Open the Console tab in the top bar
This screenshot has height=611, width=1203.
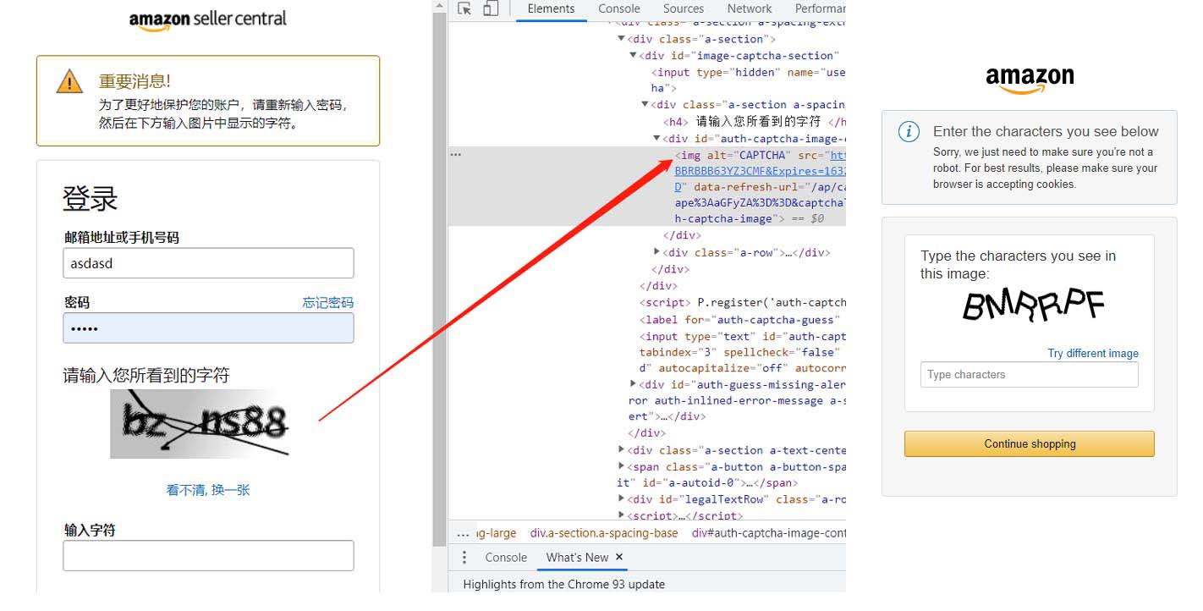pyautogui.click(x=619, y=8)
